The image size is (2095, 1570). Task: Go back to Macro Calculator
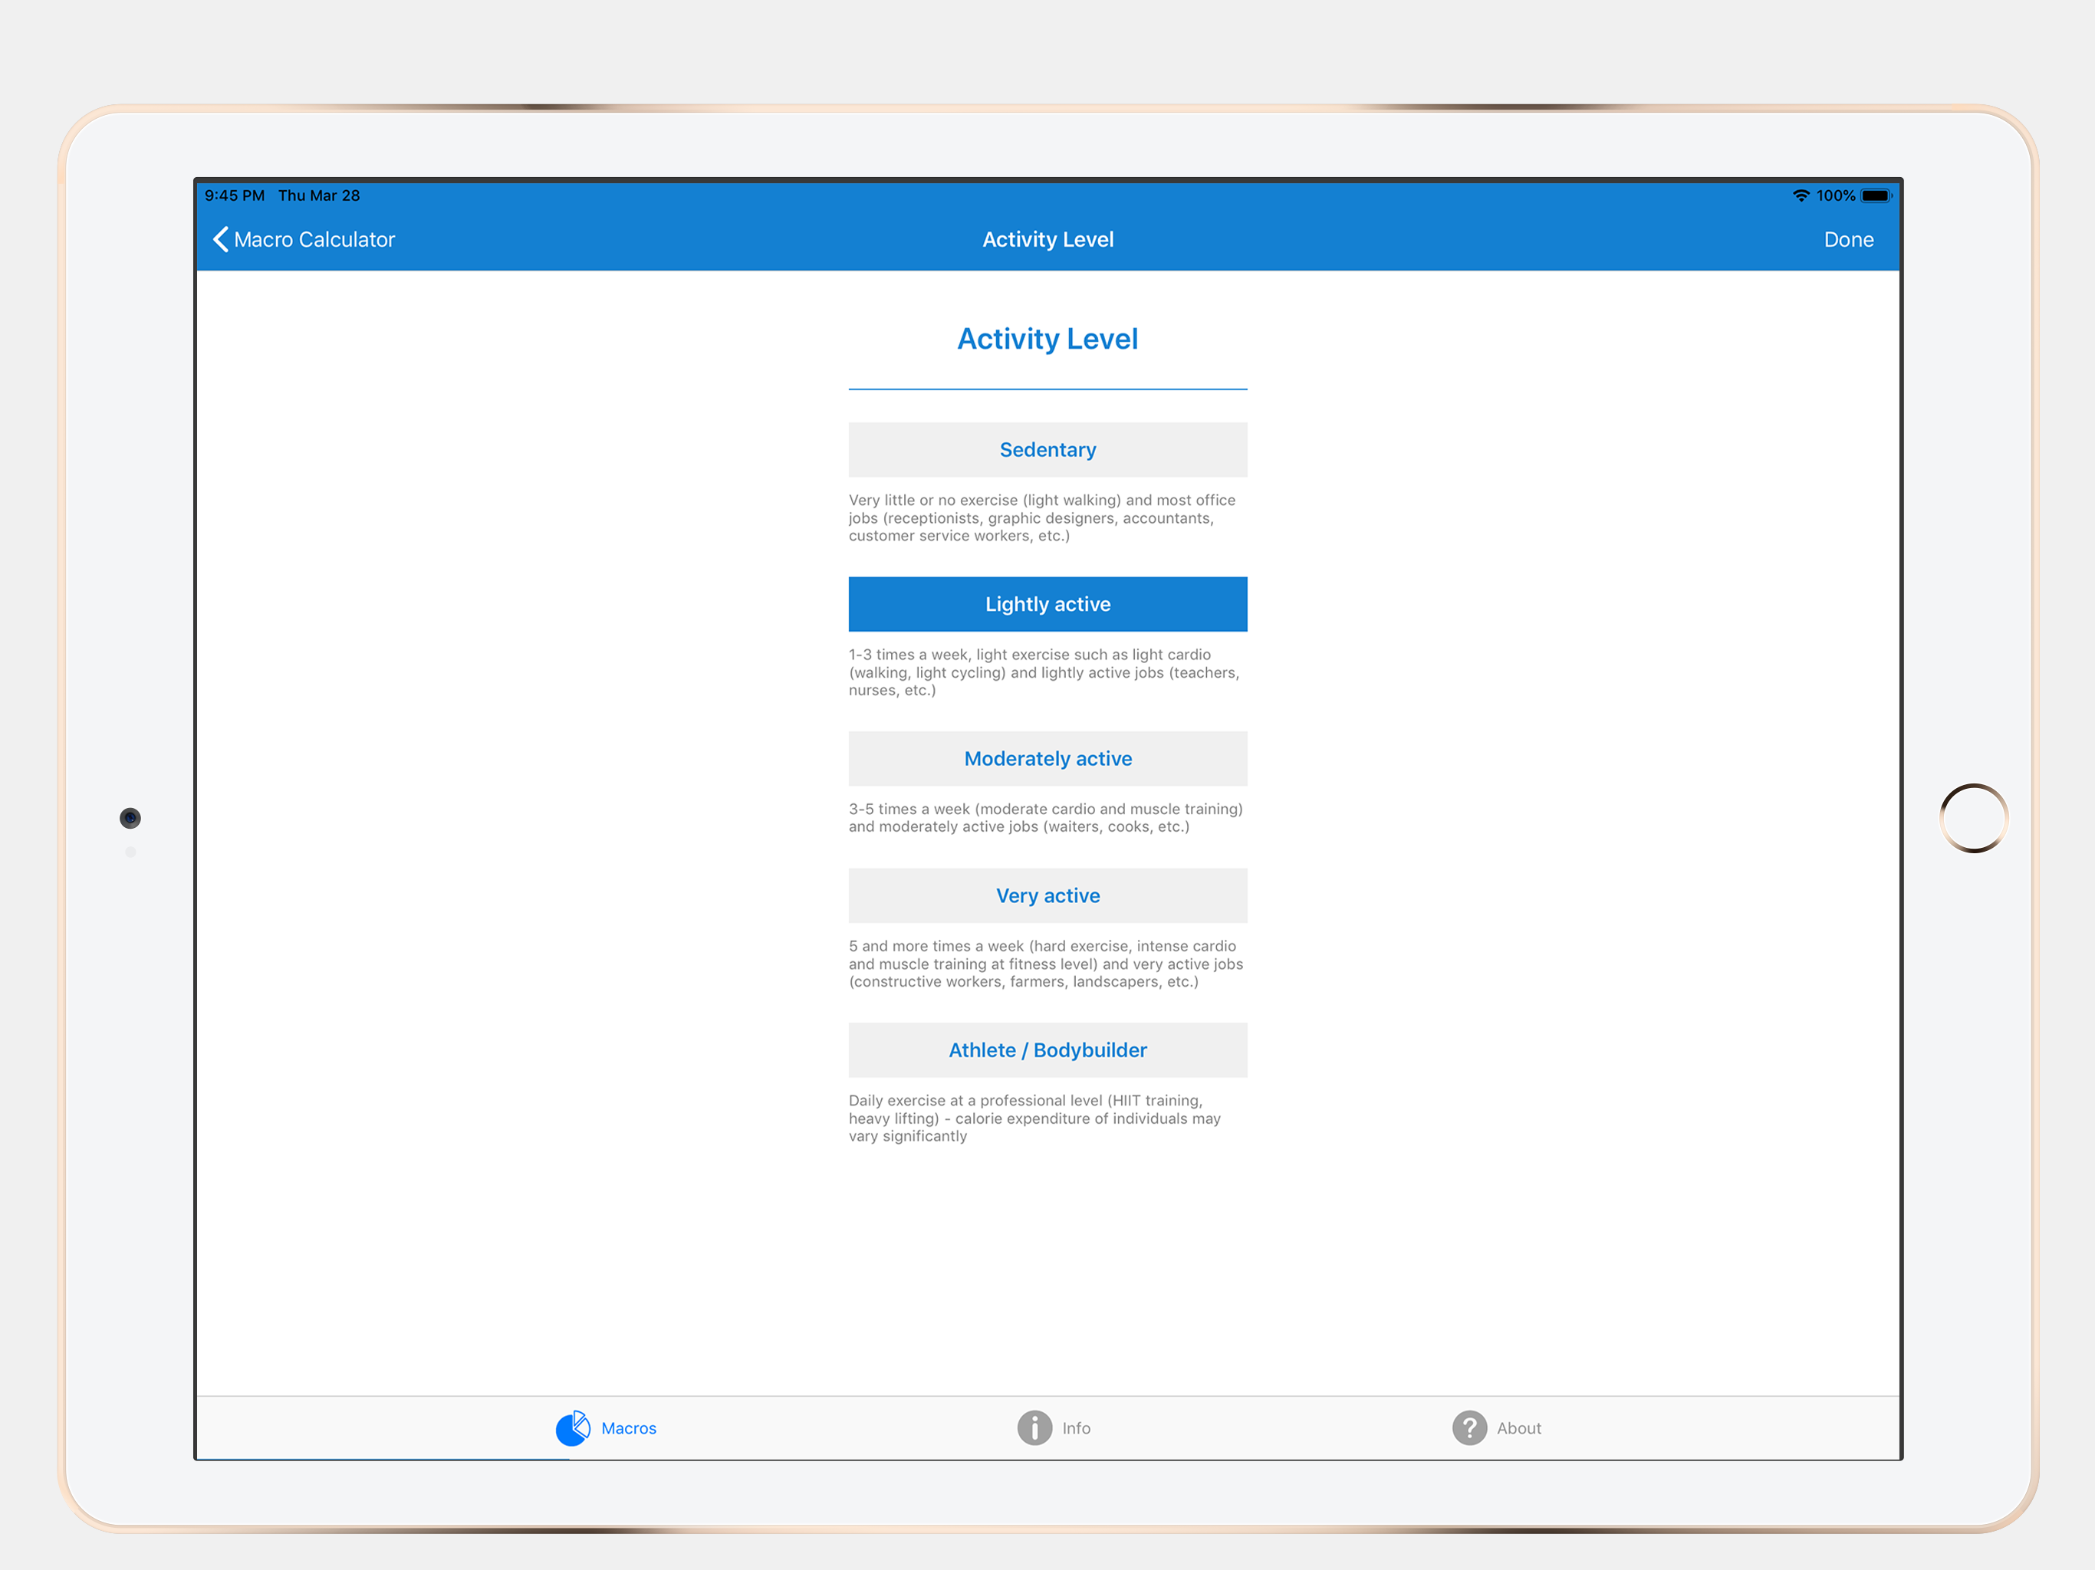click(314, 240)
